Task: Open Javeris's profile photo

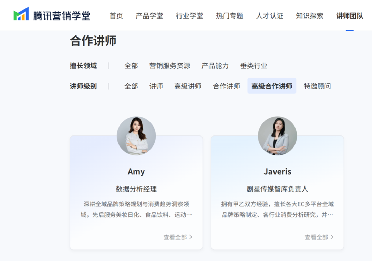Action: tap(277, 136)
